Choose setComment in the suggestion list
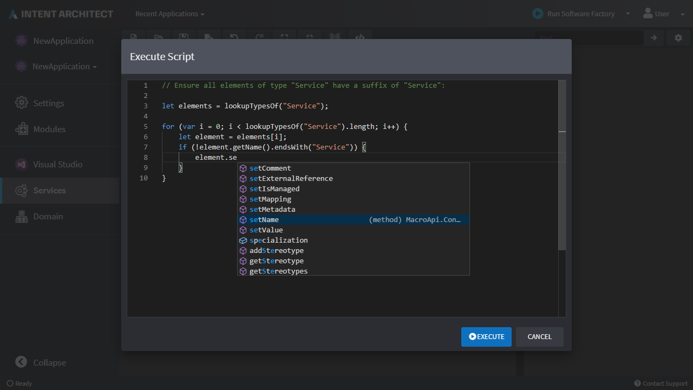Screen dimensions: 693x390 pos(270,168)
